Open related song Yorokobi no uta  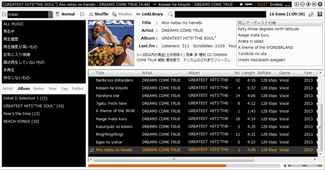(252, 53)
